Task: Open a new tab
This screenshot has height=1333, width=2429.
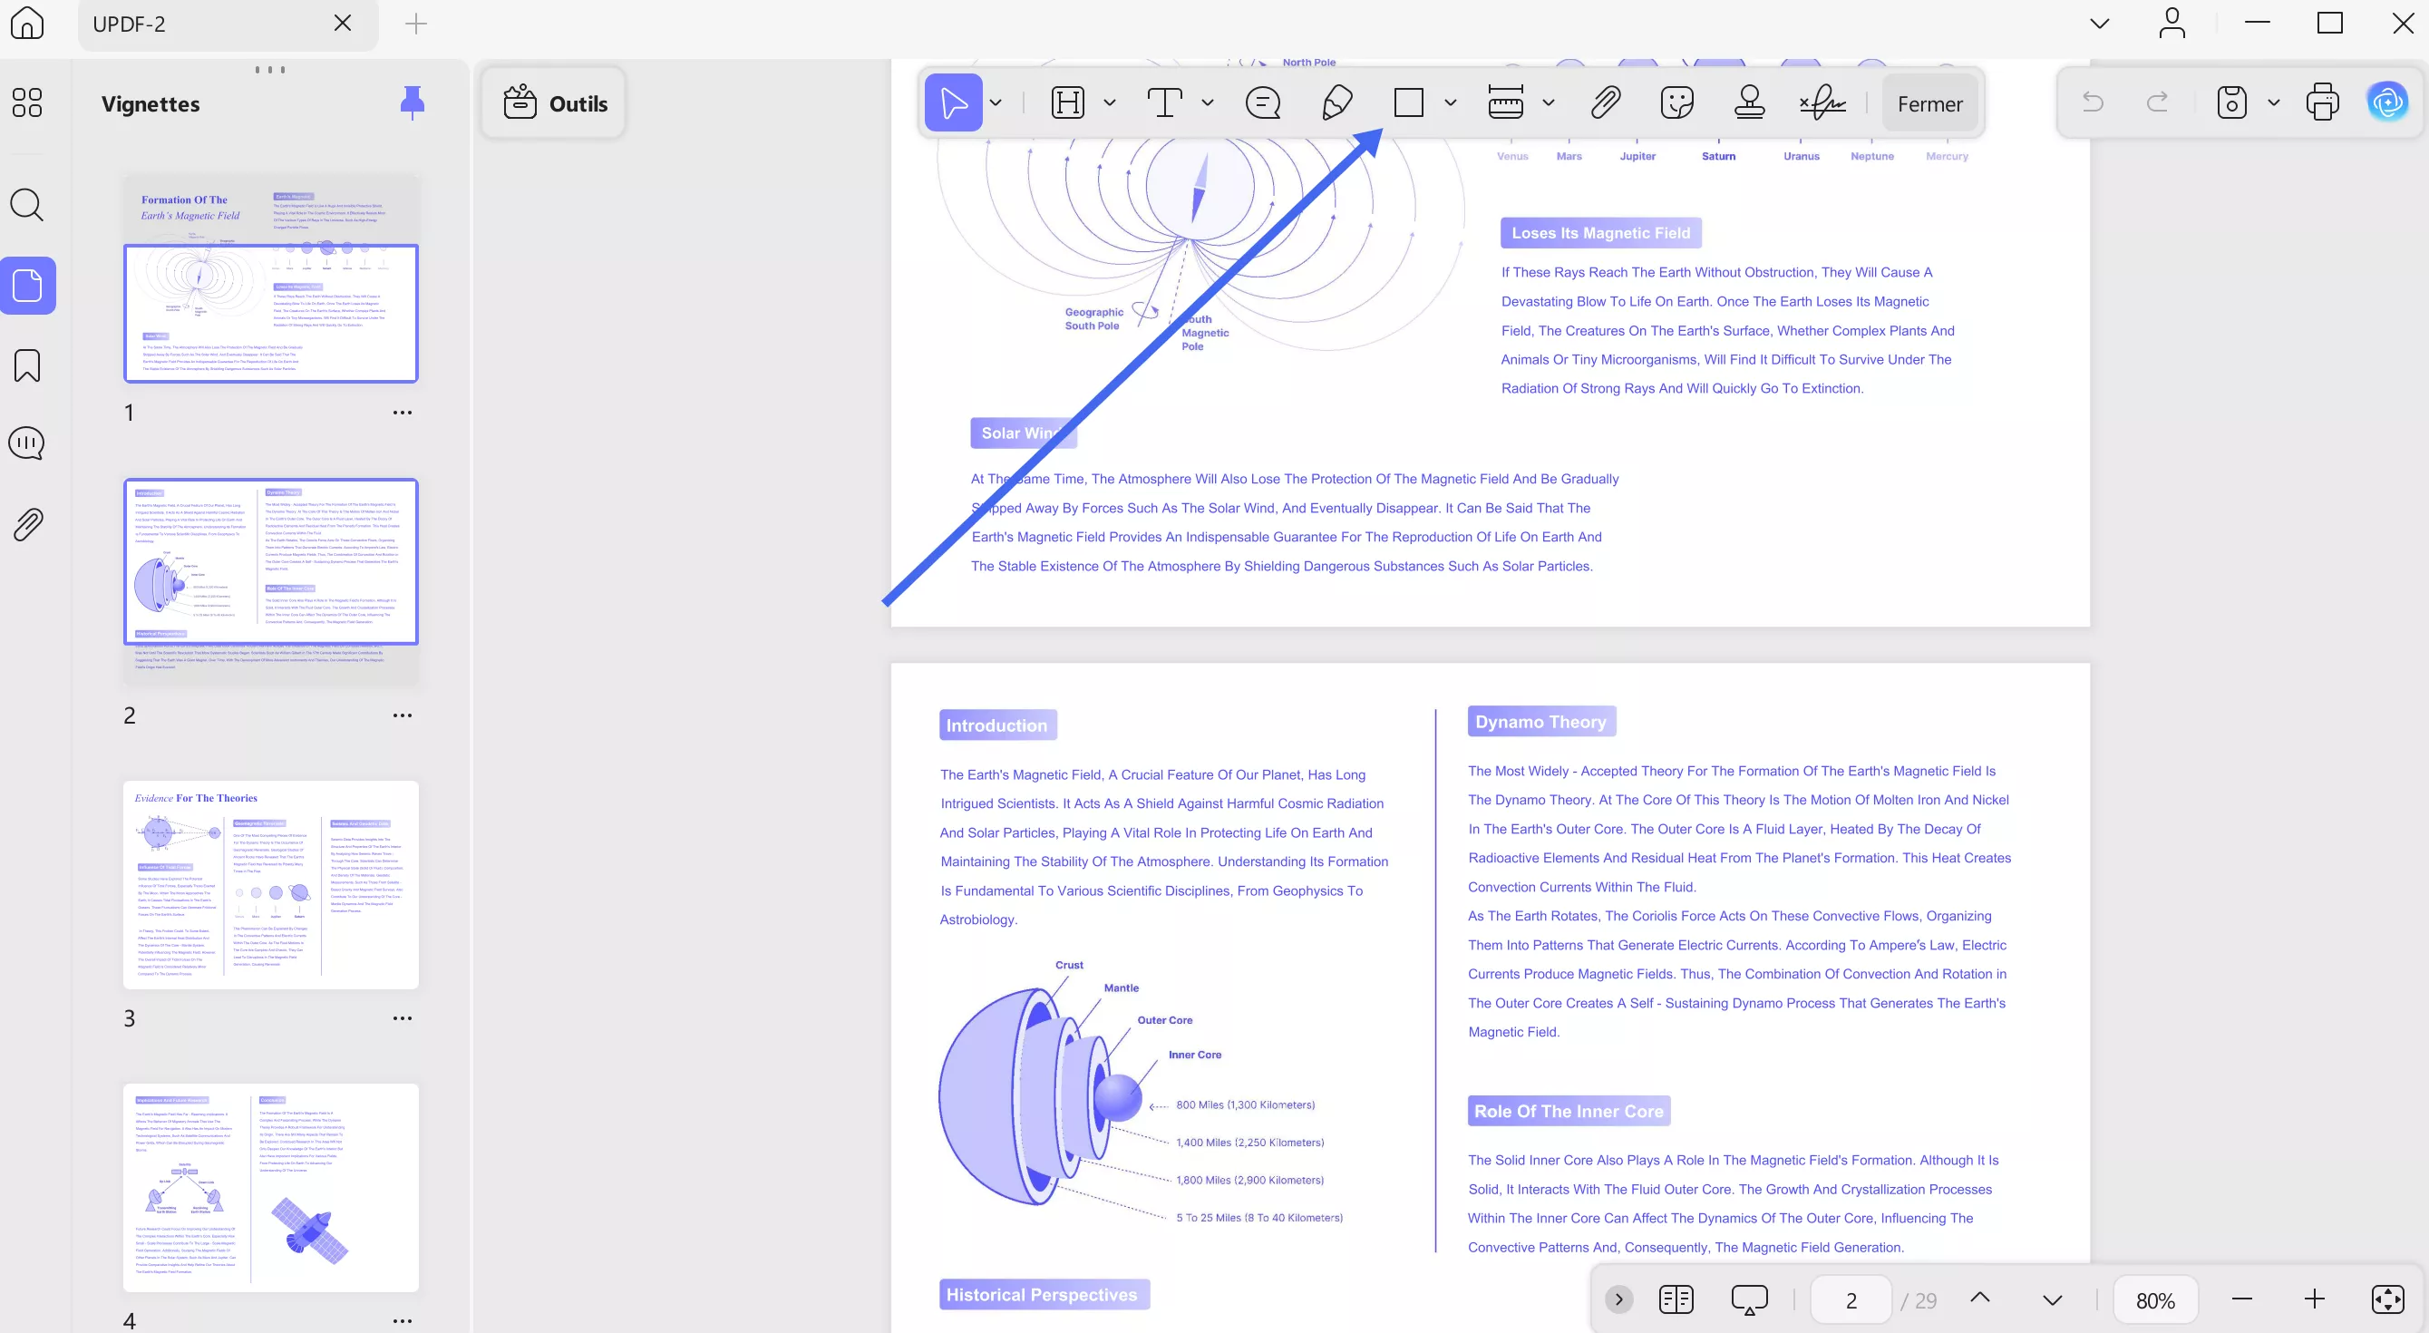Action: click(416, 24)
